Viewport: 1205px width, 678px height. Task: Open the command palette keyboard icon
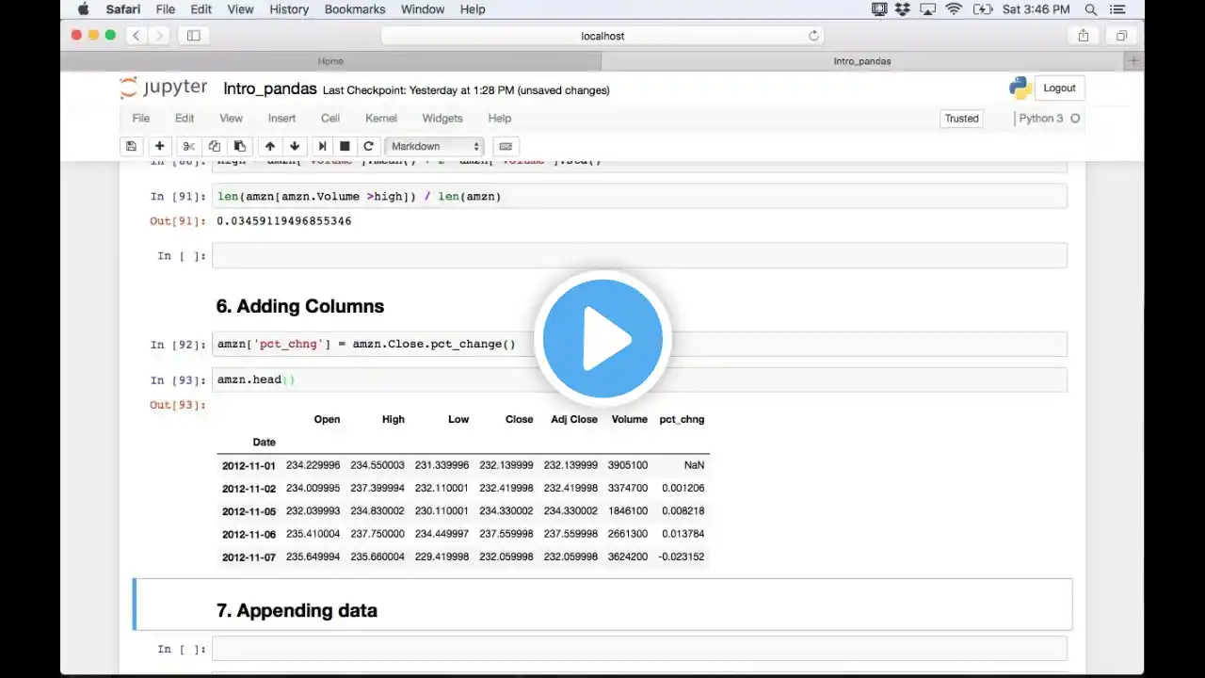tap(506, 146)
